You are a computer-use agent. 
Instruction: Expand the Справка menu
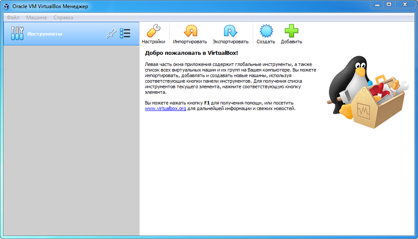pyautogui.click(x=63, y=18)
